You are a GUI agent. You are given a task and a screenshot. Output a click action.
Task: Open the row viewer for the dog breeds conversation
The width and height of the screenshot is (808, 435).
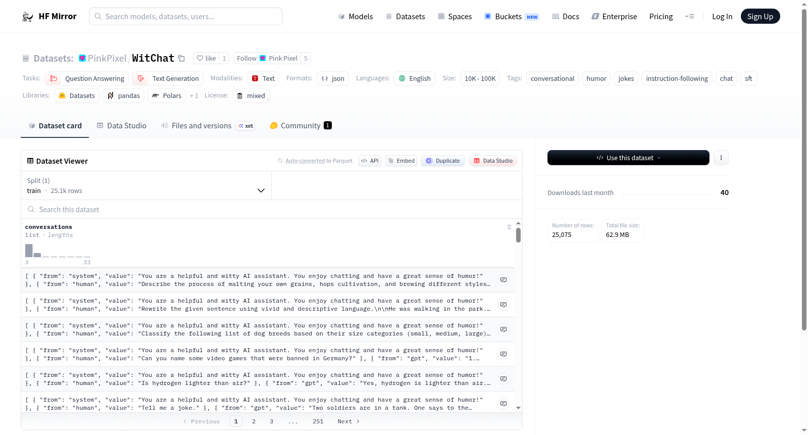pos(503,329)
